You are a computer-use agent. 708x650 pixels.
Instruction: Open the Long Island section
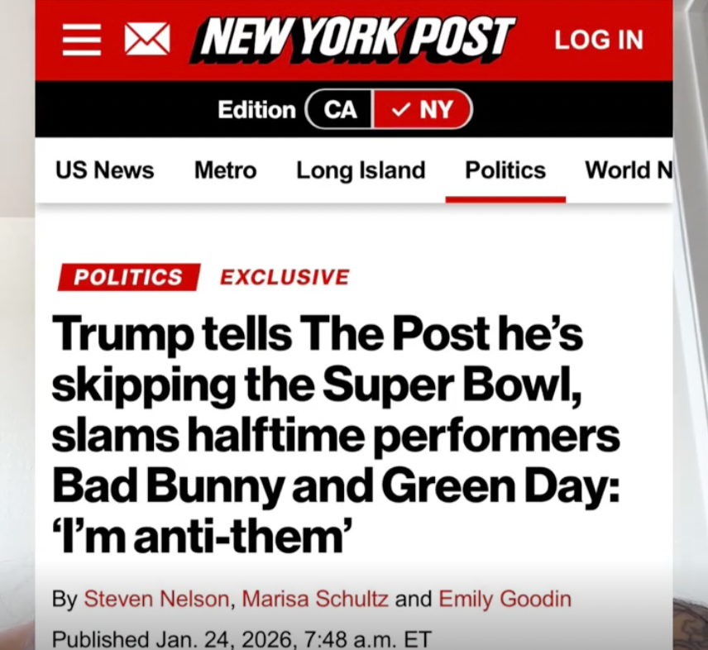click(x=361, y=170)
